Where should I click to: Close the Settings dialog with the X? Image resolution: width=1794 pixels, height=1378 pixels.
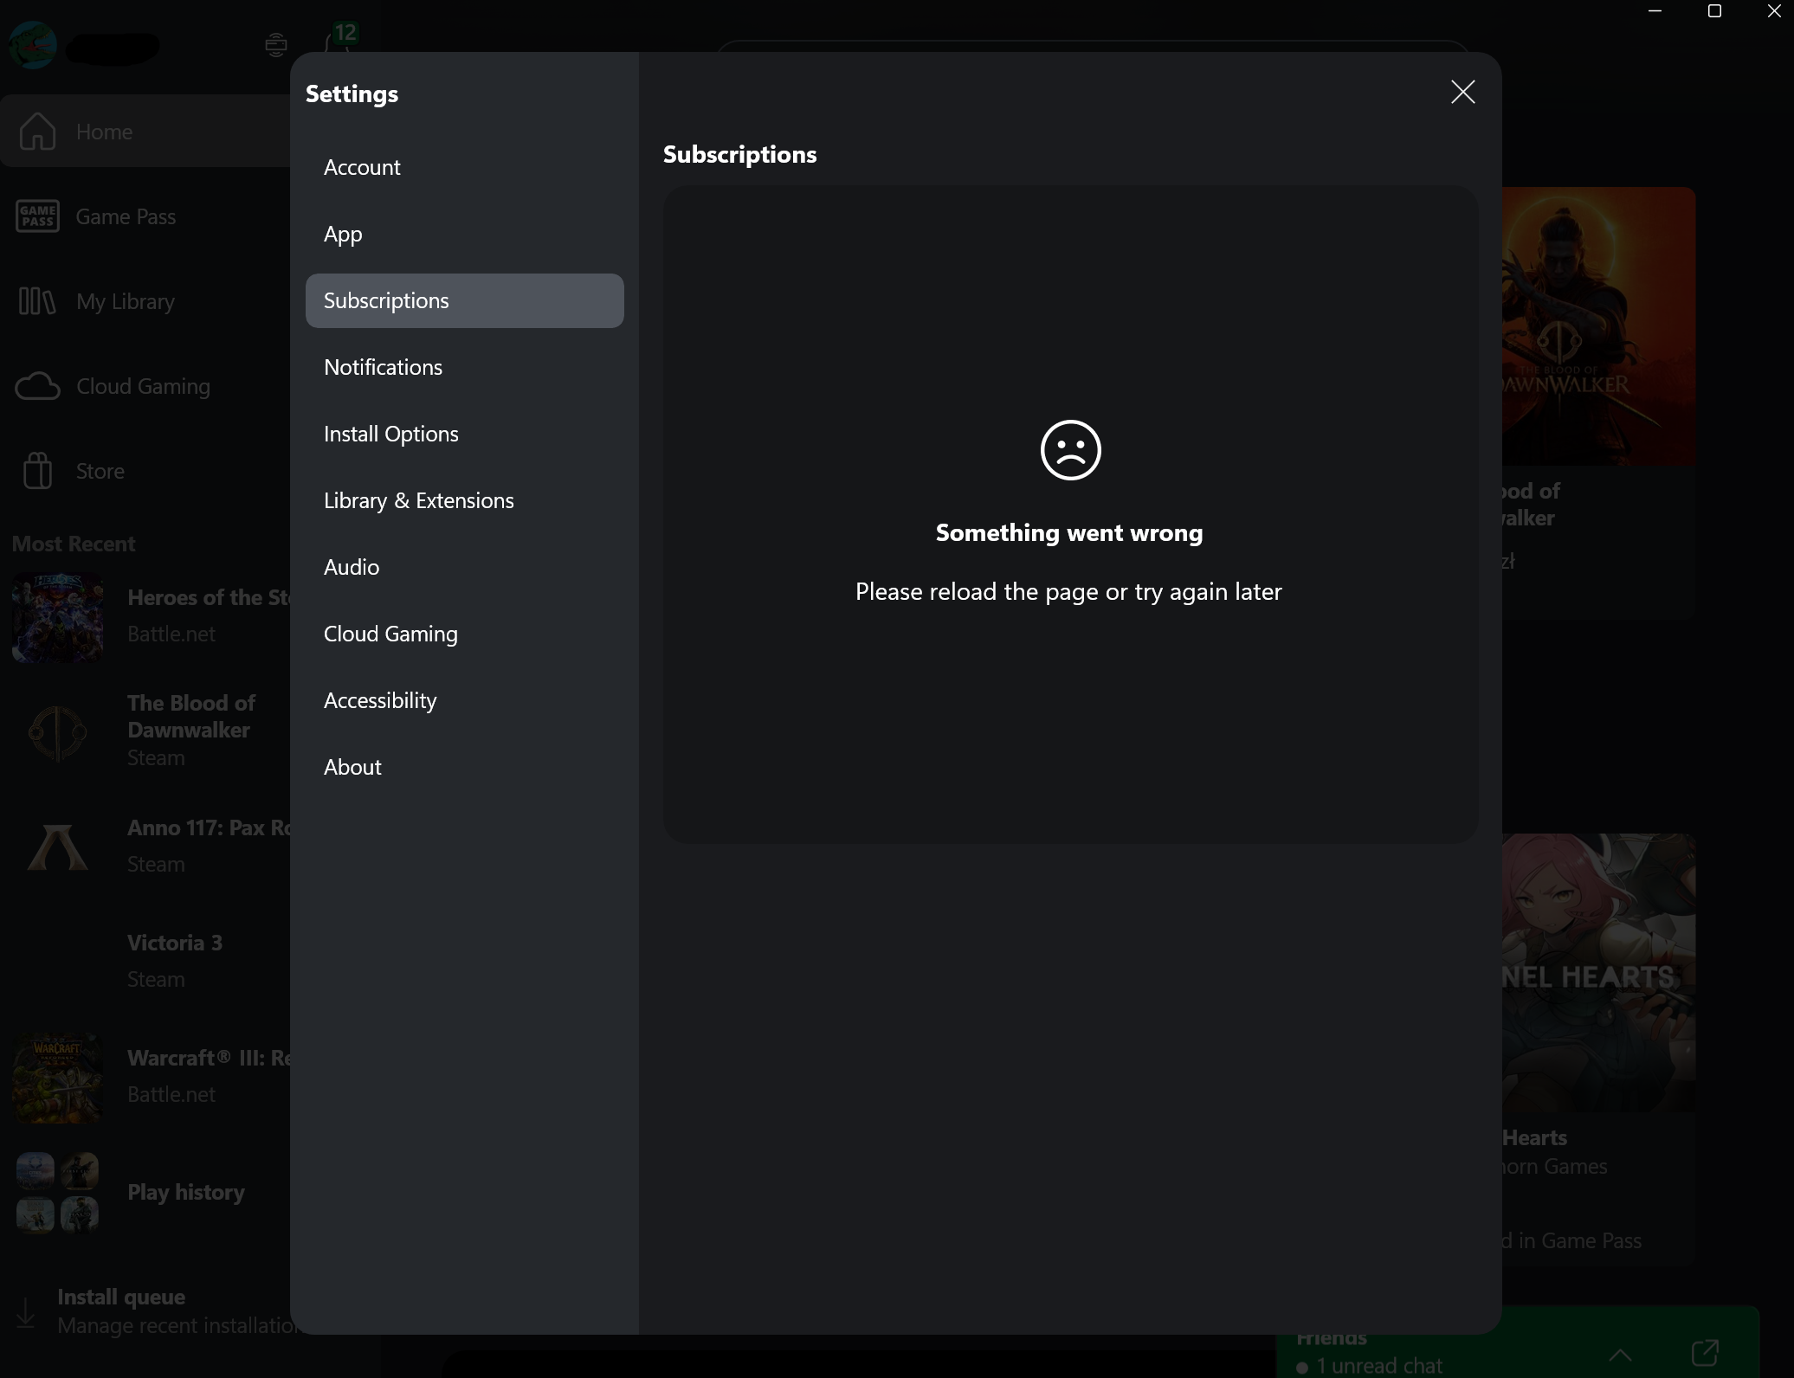click(1462, 92)
